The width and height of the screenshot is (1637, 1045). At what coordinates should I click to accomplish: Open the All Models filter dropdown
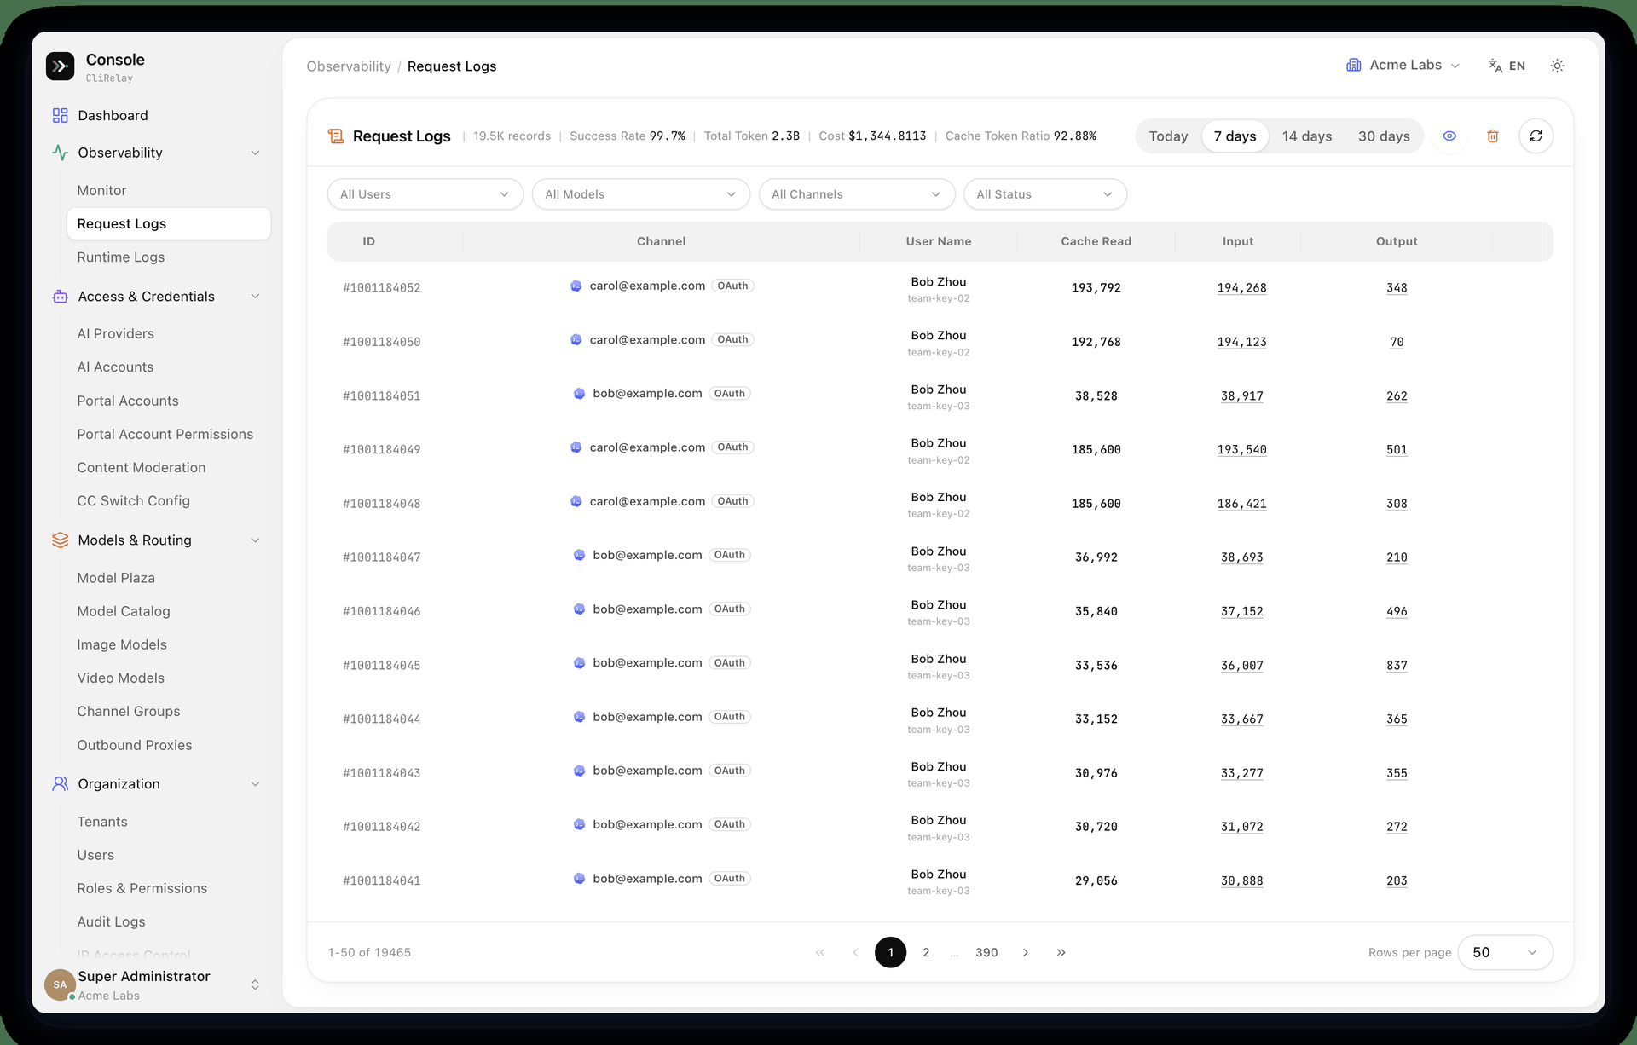pyautogui.click(x=641, y=194)
